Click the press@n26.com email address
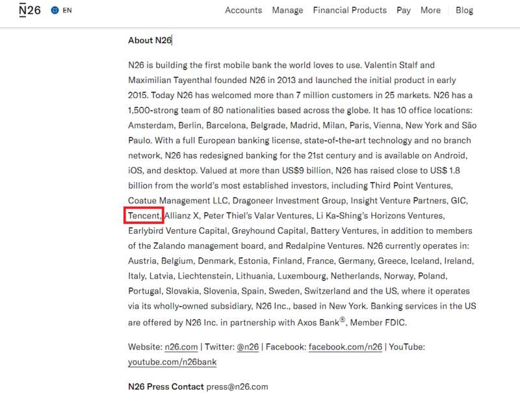520x393 pixels. [x=237, y=387]
